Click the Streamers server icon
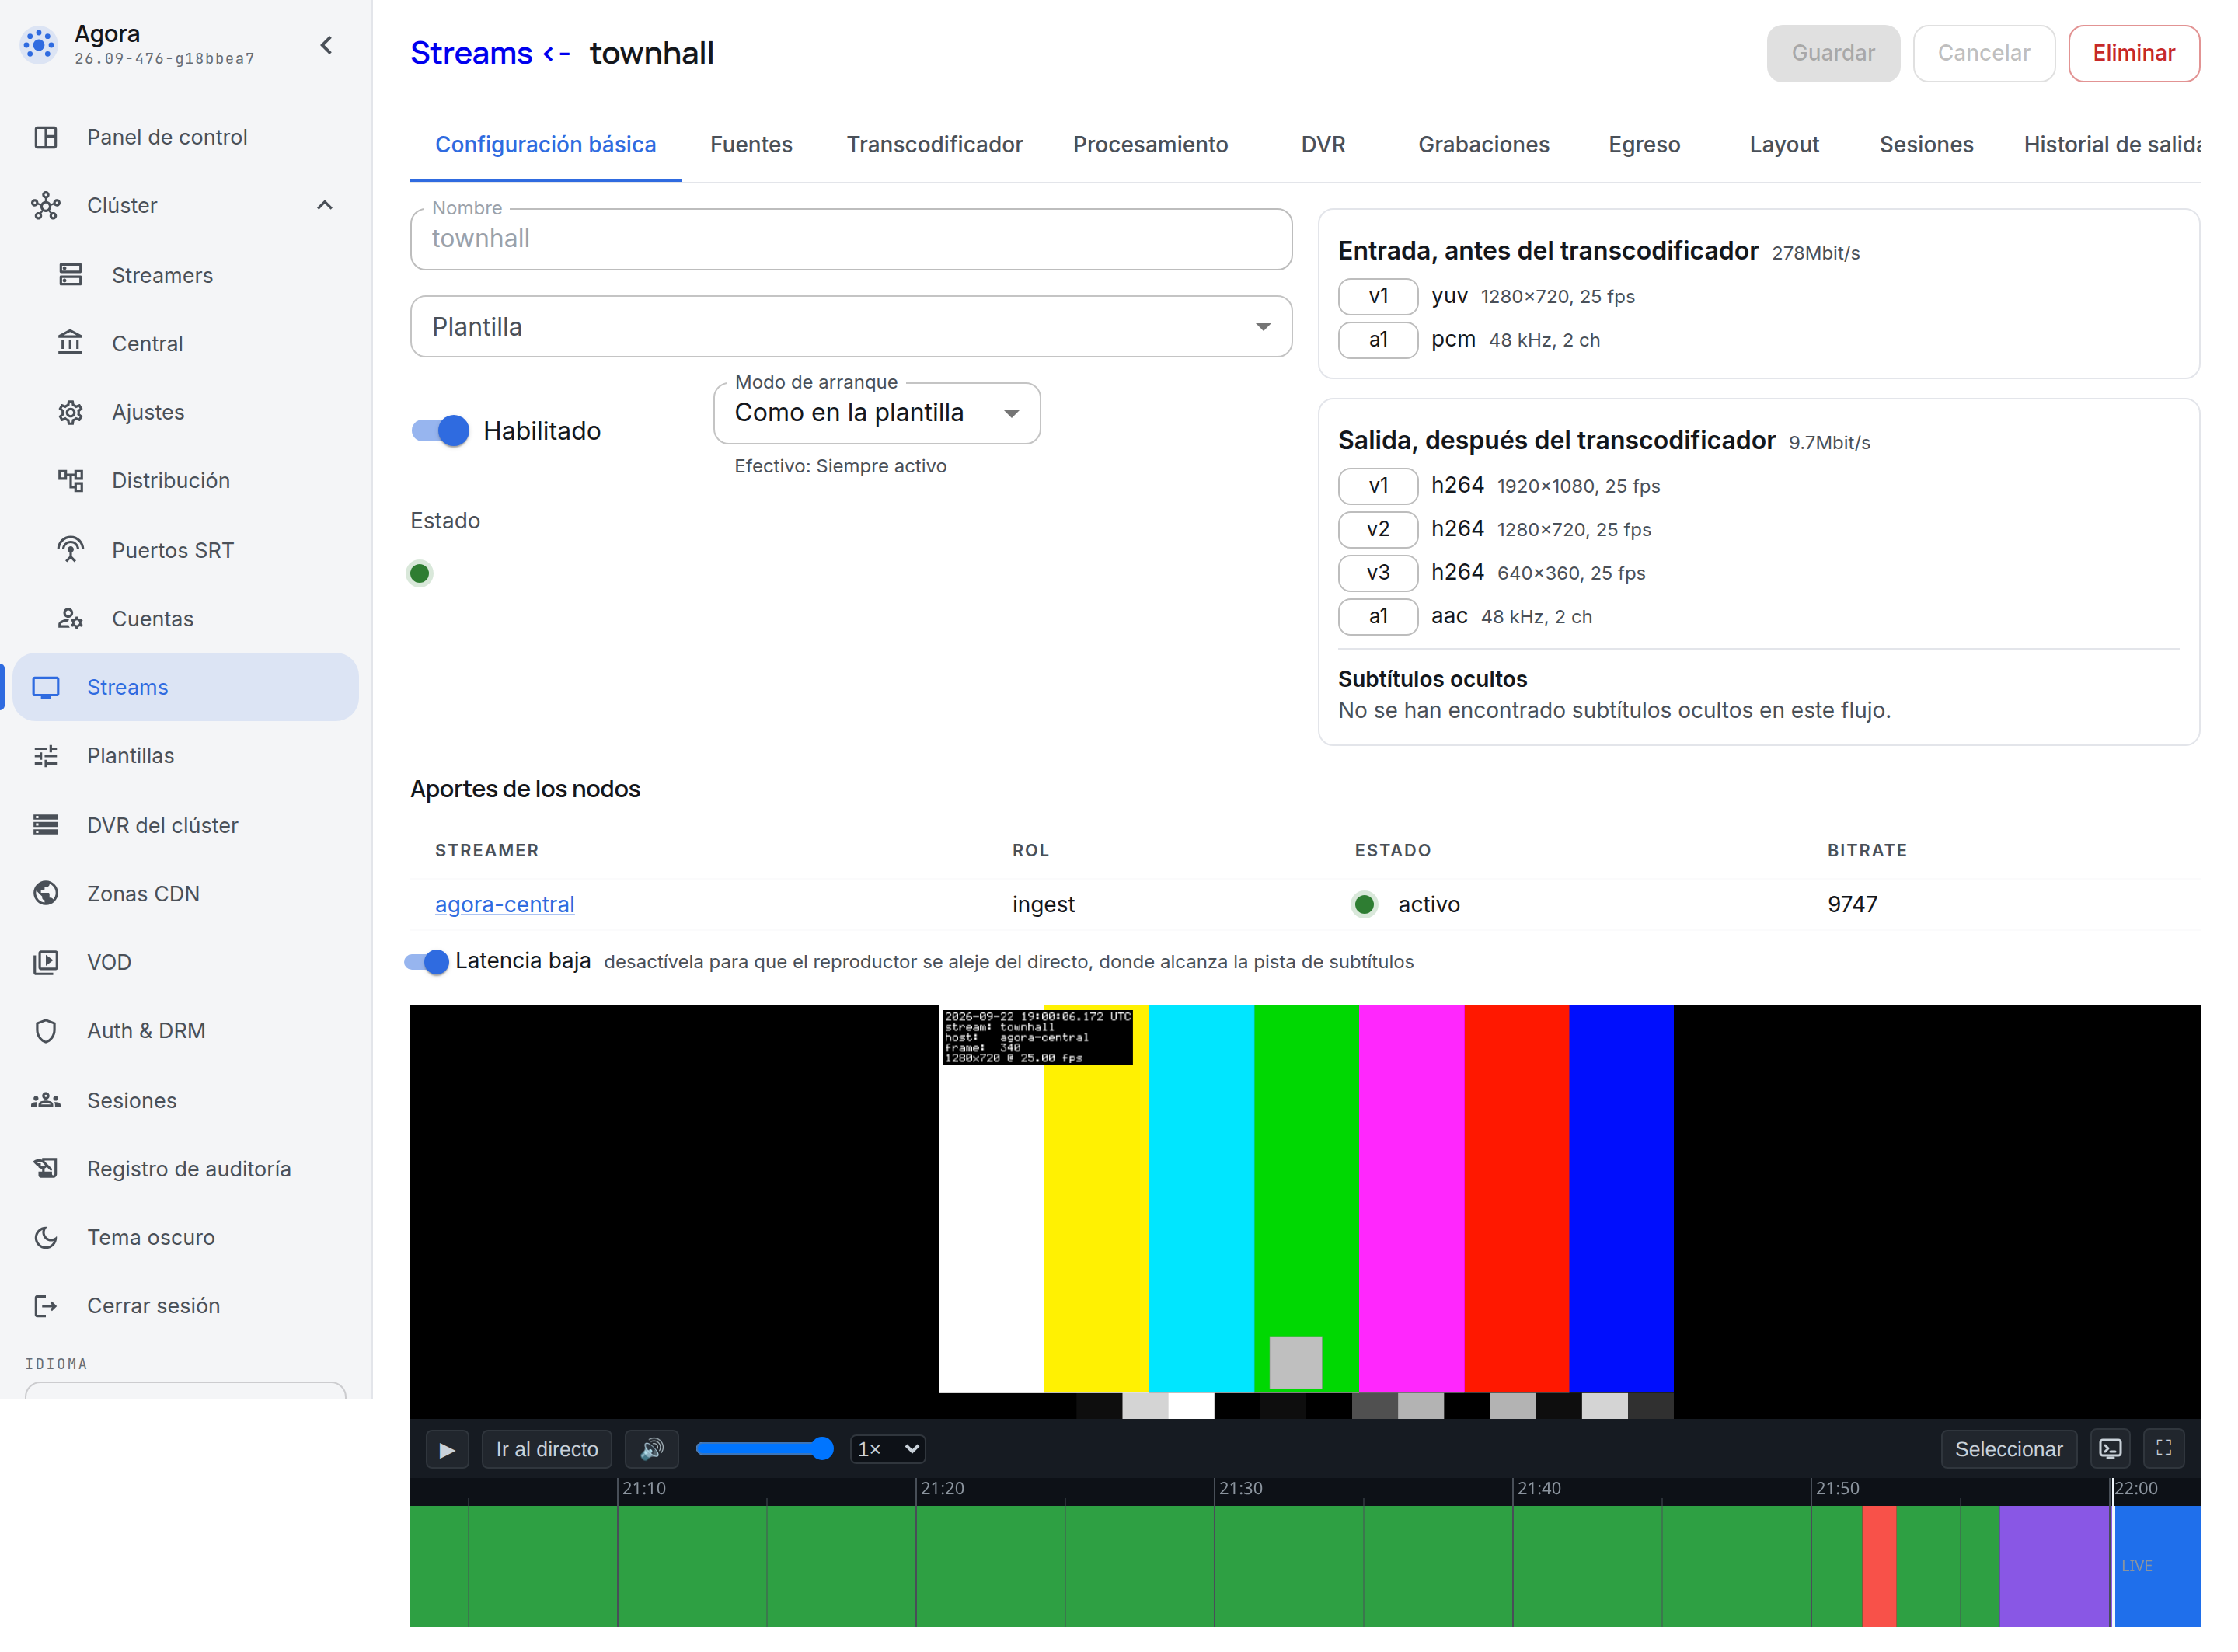 [71, 275]
